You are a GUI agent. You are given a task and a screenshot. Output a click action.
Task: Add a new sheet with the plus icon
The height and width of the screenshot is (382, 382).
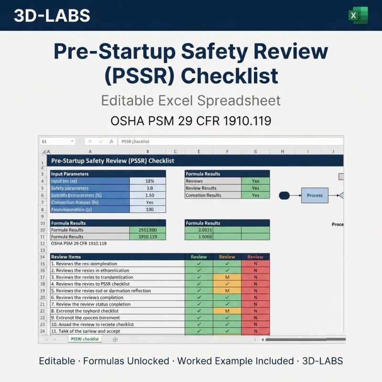click(115, 340)
